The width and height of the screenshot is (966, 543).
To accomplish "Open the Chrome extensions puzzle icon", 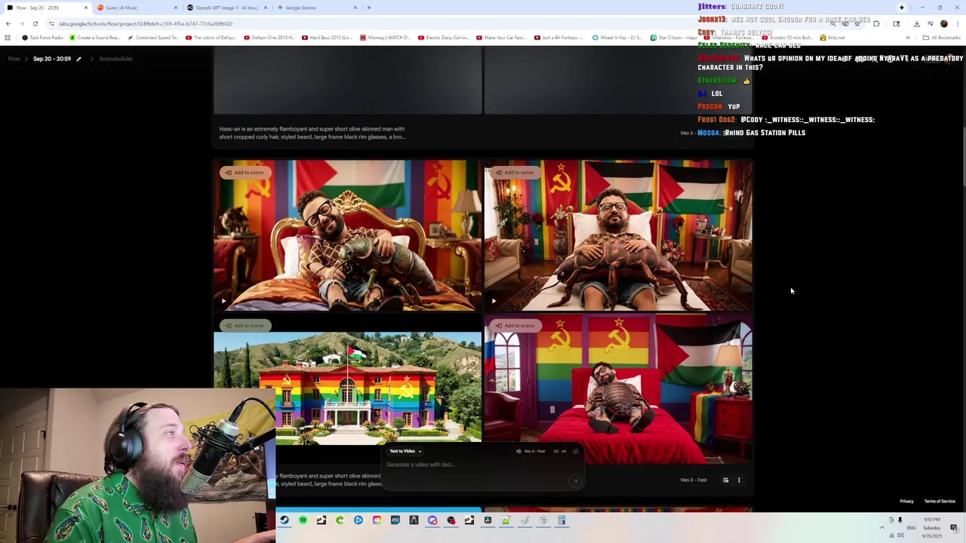I will coord(876,23).
